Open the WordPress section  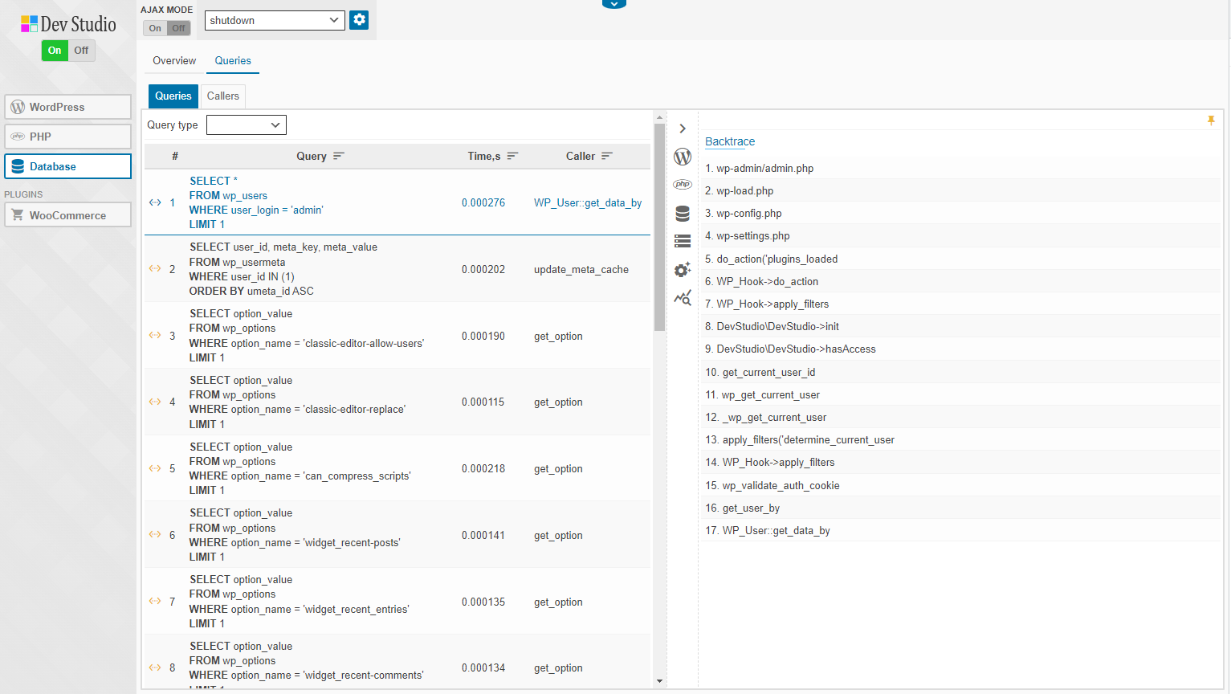68,107
